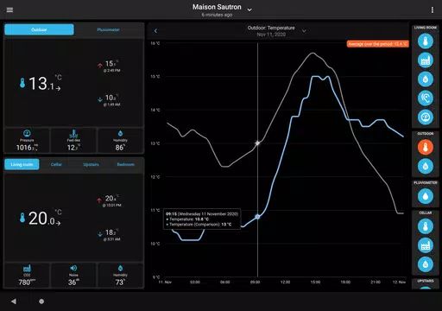The width and height of the screenshot is (442, 311).
Task: Select orange Outdoor temperature icon in sidebar
Action: [x=426, y=147]
